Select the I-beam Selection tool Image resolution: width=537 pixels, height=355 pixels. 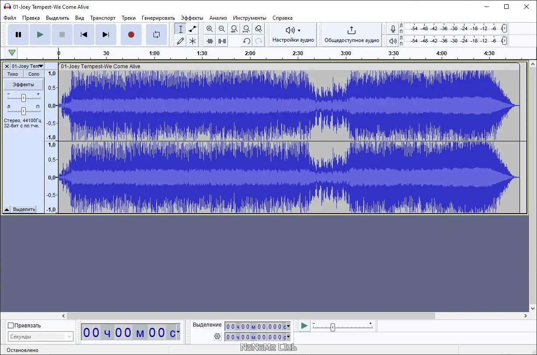pos(181,29)
